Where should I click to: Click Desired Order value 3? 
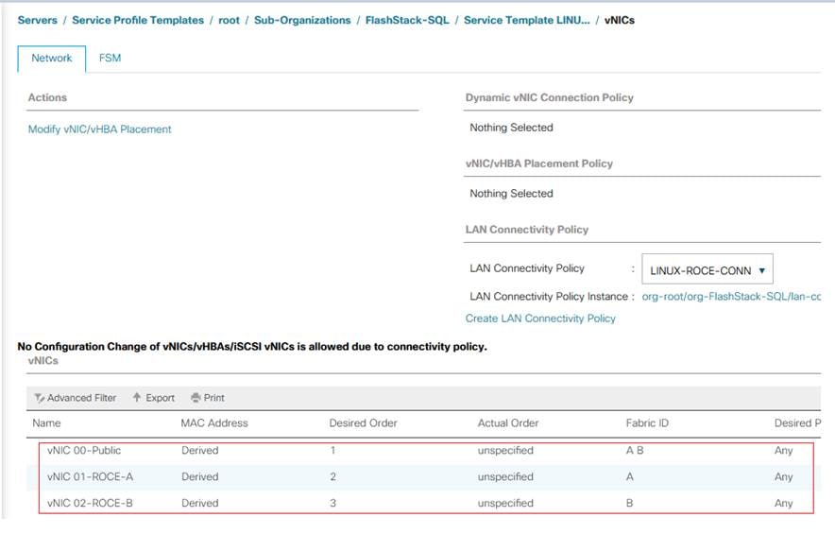click(332, 503)
